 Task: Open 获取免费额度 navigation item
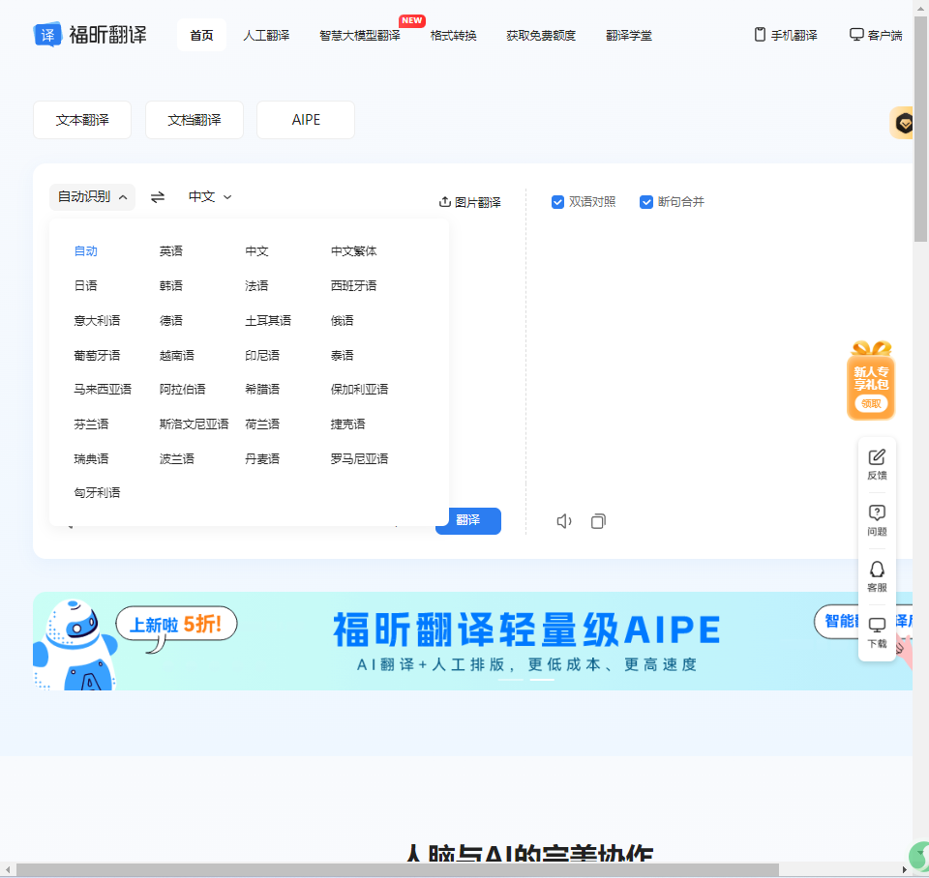tap(541, 36)
